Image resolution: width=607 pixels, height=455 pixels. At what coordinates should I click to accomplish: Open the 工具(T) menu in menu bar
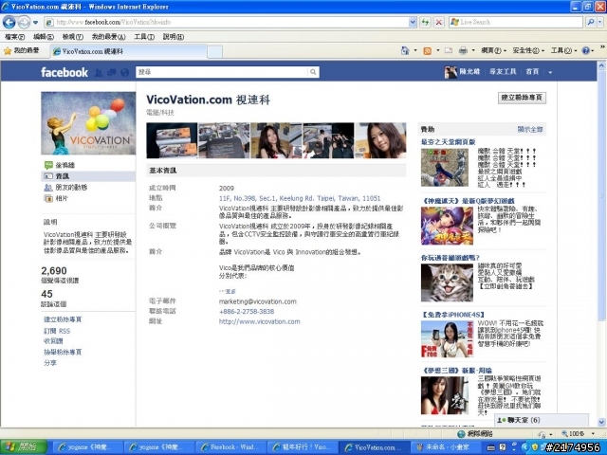click(x=144, y=37)
